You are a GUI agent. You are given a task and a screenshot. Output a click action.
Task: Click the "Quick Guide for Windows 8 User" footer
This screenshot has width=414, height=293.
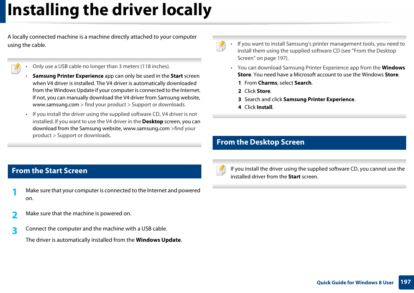[355, 283]
